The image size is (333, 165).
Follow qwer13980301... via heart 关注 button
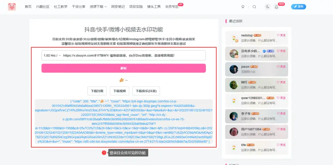281,98
